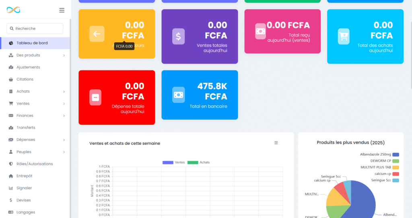Click the Ajustements icon
412x218 pixels.
coord(11,67)
